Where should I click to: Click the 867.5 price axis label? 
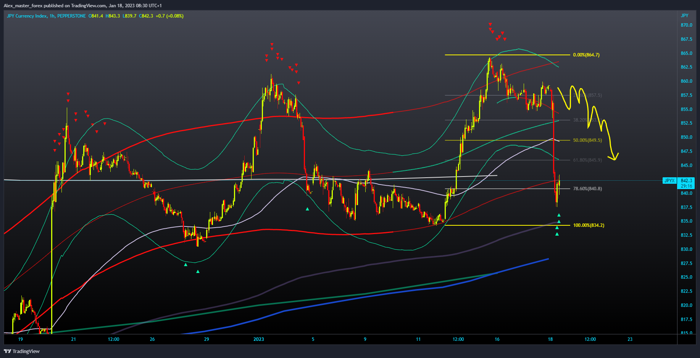pos(686,39)
